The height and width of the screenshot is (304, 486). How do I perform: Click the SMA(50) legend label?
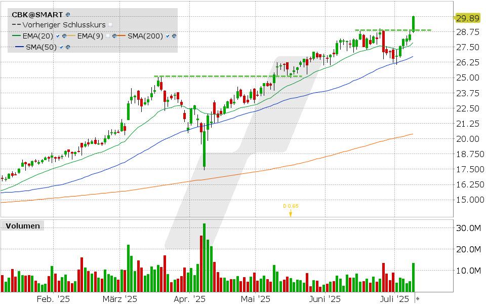(41, 47)
